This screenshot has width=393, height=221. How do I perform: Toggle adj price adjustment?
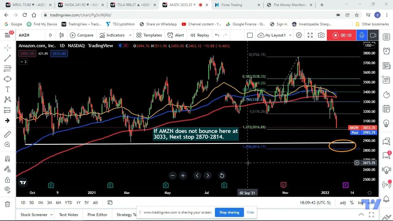pyautogui.click(x=343, y=203)
